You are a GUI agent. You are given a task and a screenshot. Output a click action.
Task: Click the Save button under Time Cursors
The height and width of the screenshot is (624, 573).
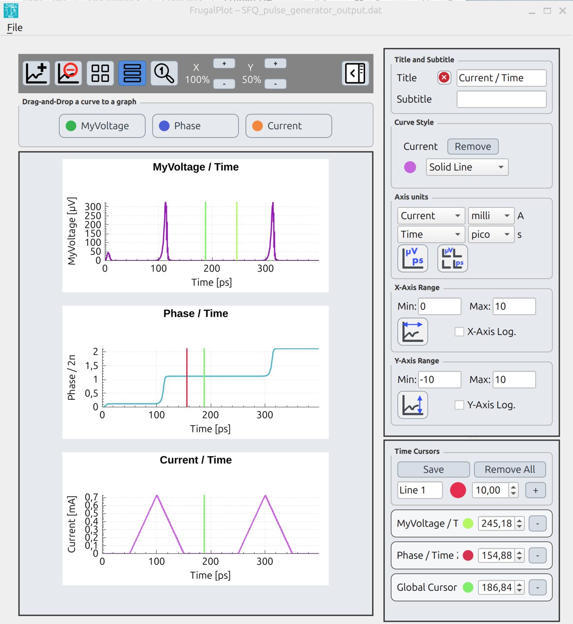[433, 469]
